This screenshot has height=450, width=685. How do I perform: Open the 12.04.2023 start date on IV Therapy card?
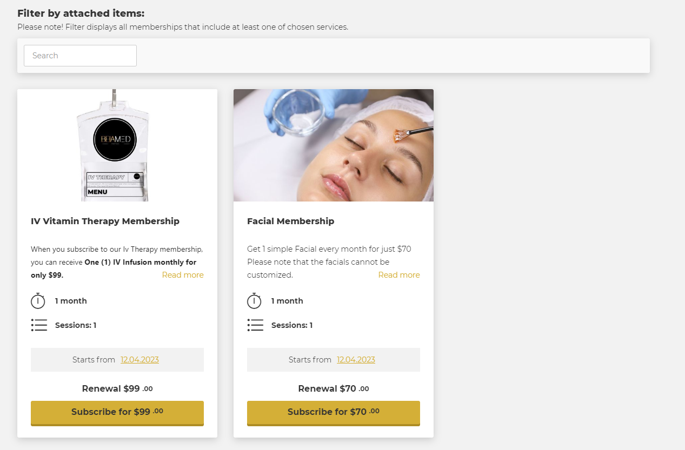(139, 359)
